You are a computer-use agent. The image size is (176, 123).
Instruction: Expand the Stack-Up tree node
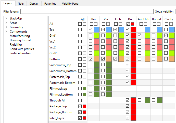pyautogui.click(x=6, y=18)
